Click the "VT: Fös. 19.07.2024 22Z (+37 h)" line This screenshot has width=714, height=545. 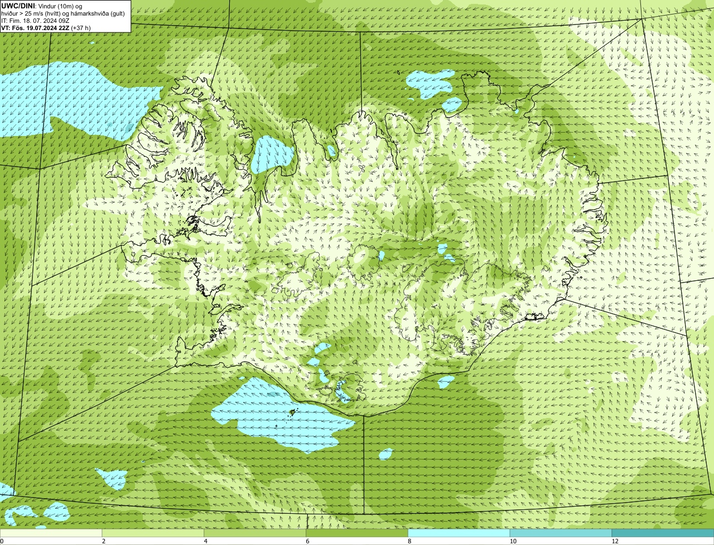(x=46, y=28)
